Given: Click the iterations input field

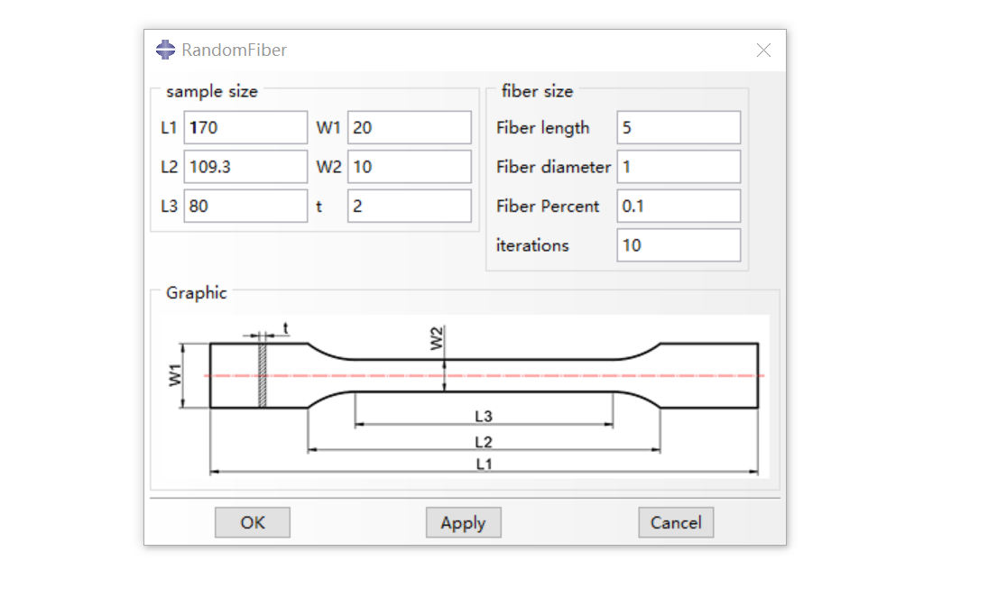Looking at the screenshot, I should click(679, 245).
